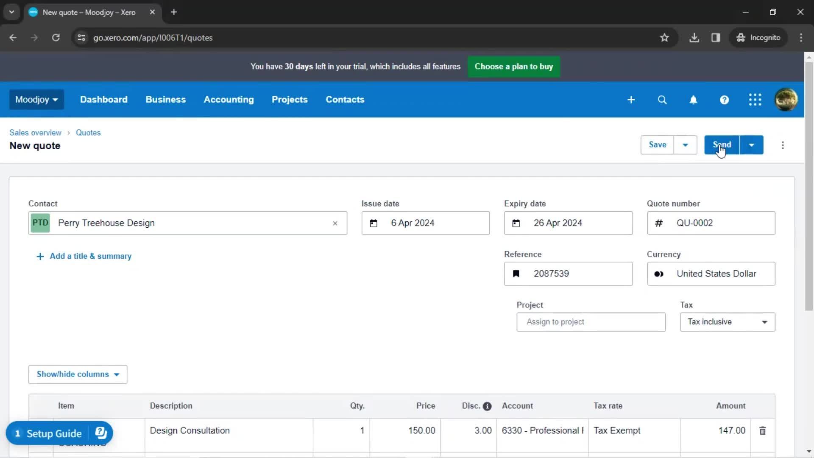814x458 pixels.
Task: Toggle Chrome side panel icon
Action: 716,38
